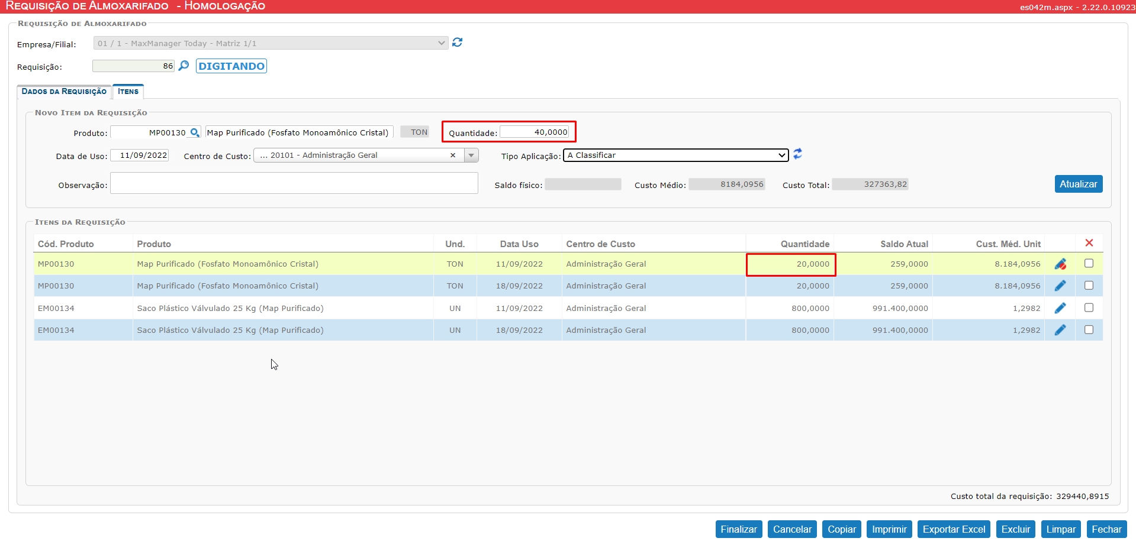Edit MP00130 row dated 18/09/2022

[1060, 286]
